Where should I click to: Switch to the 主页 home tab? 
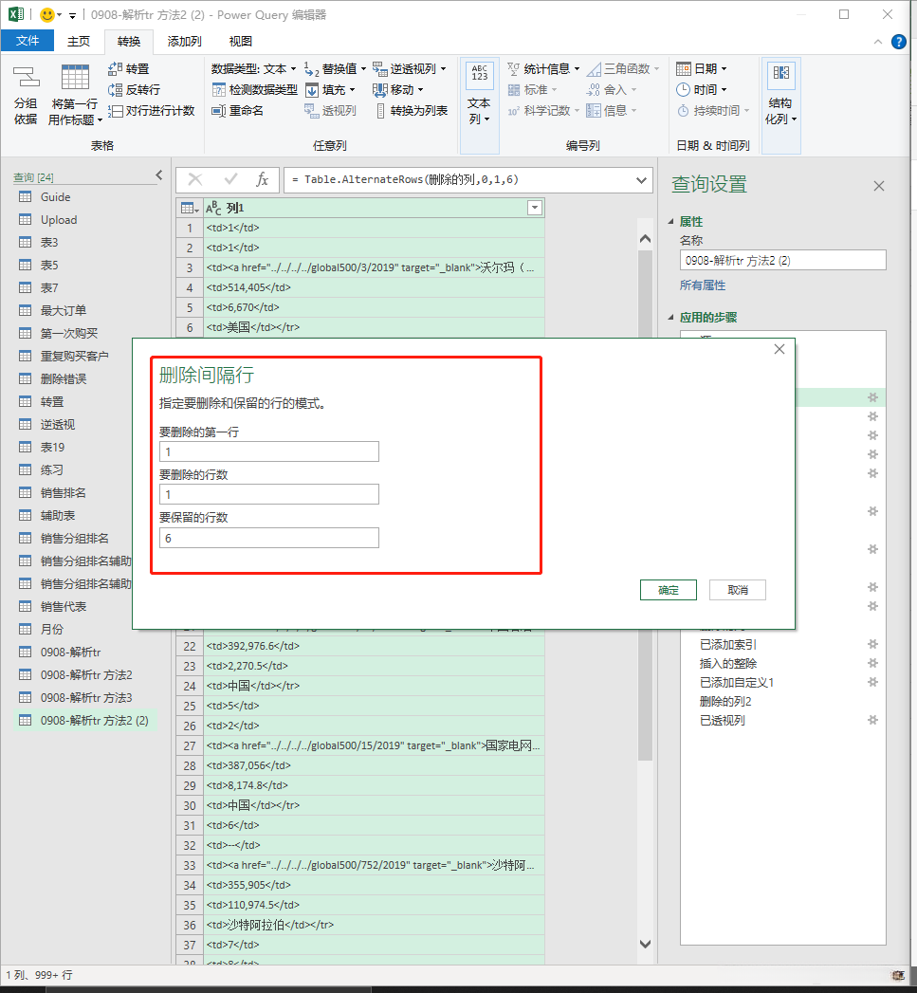(x=79, y=41)
